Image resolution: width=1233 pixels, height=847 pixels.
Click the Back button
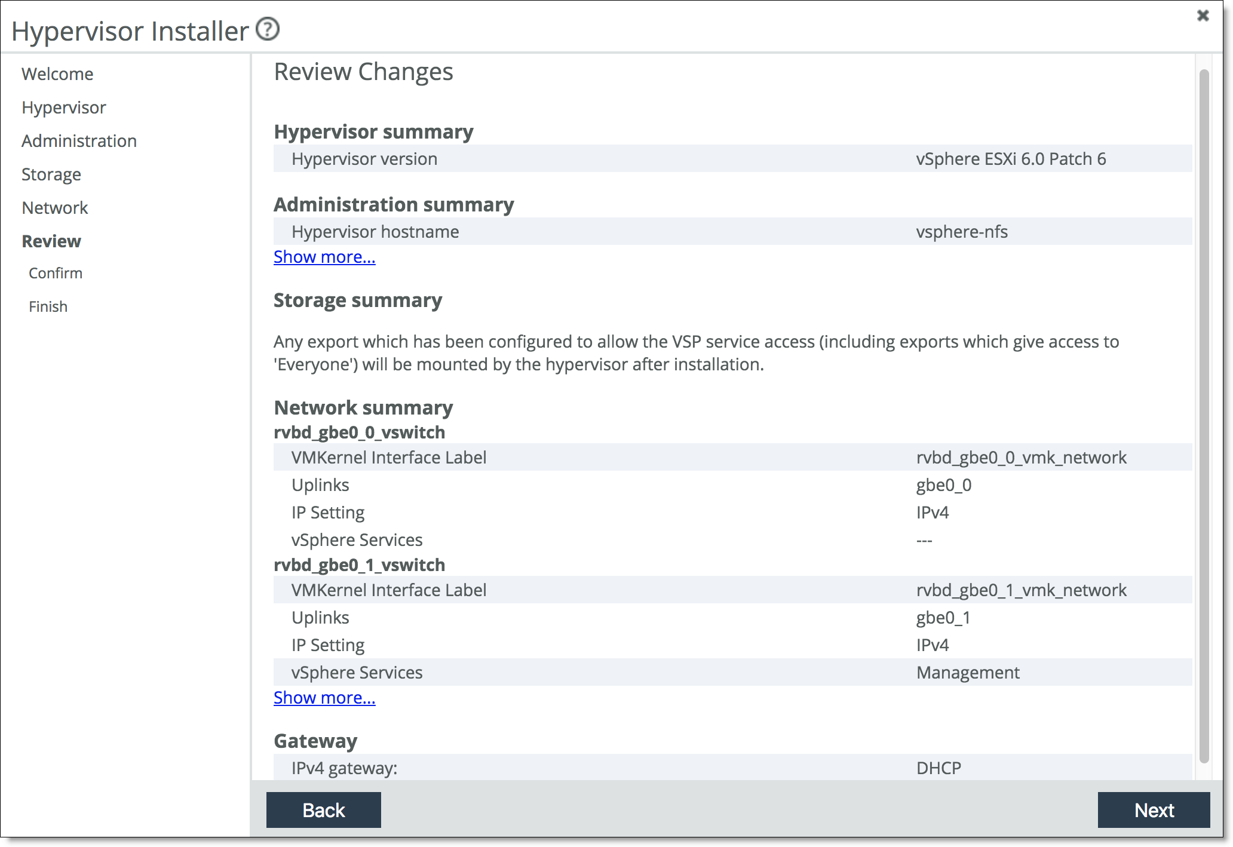[323, 810]
